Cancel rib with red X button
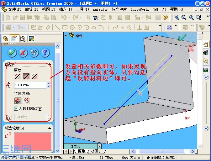Image resolution: width=211 pixels, height=161 pixels. coord(23,53)
